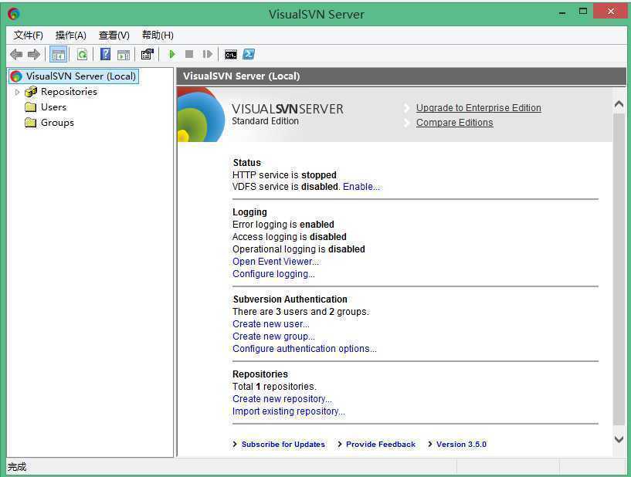The height and width of the screenshot is (477, 631).
Task: Maximize the VisualSVN Server window
Action: pyautogui.click(x=583, y=12)
